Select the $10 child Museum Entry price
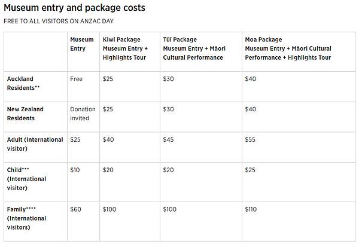 pyautogui.click(x=75, y=170)
